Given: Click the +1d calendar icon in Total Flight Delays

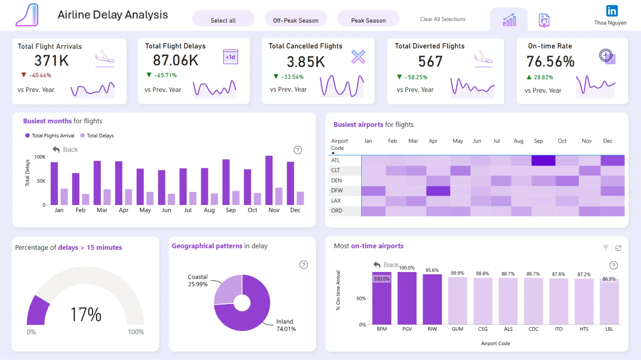Looking at the screenshot, I should pyautogui.click(x=230, y=57).
